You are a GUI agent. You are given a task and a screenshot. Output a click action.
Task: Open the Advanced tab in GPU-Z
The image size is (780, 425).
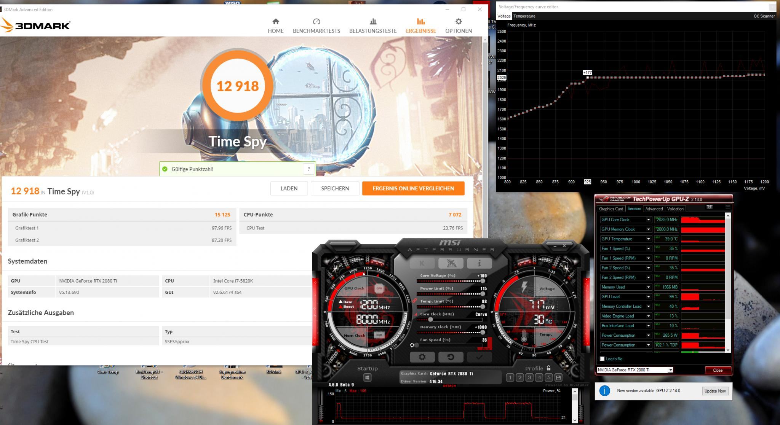(654, 209)
